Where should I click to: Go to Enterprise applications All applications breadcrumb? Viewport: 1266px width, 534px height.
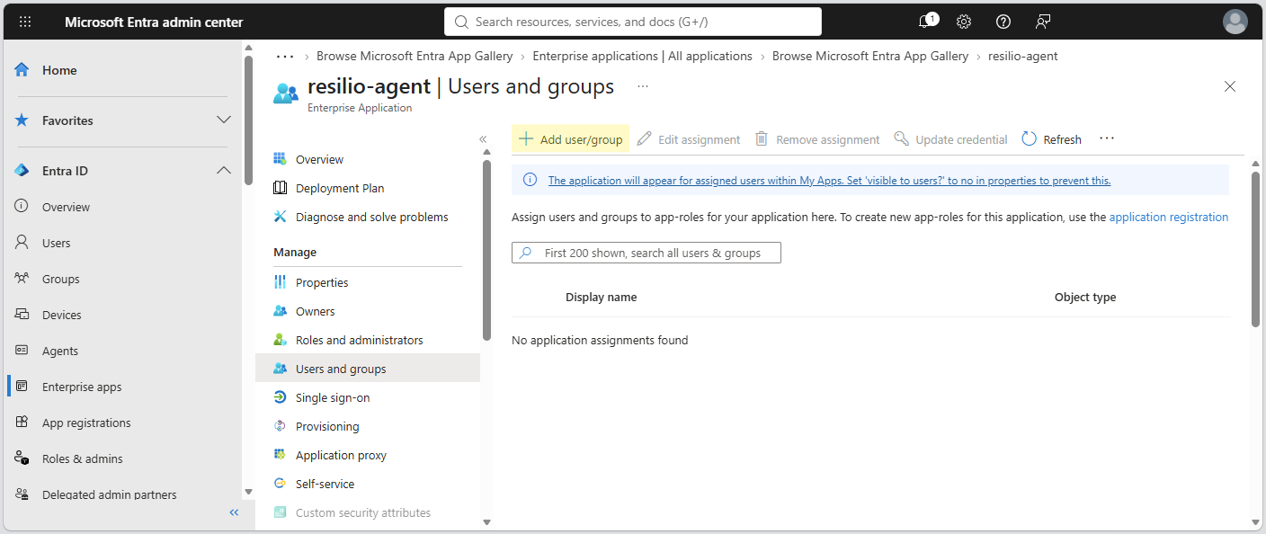coord(642,56)
